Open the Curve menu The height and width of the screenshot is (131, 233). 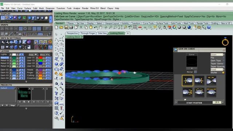pyautogui.click(x=20, y=8)
